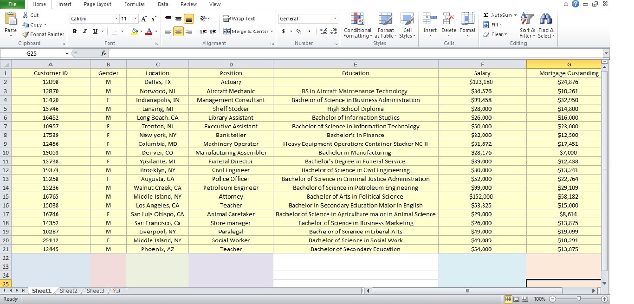Click Merge & Center button
Image resolution: width=634 pixels, height=304 pixels.
(x=246, y=31)
